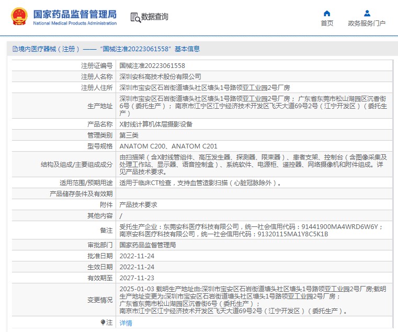Click the 附件 row label

(106, 204)
